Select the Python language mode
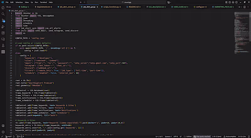 click(189, 136)
